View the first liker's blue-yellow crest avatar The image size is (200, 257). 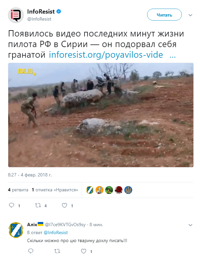click(90, 190)
